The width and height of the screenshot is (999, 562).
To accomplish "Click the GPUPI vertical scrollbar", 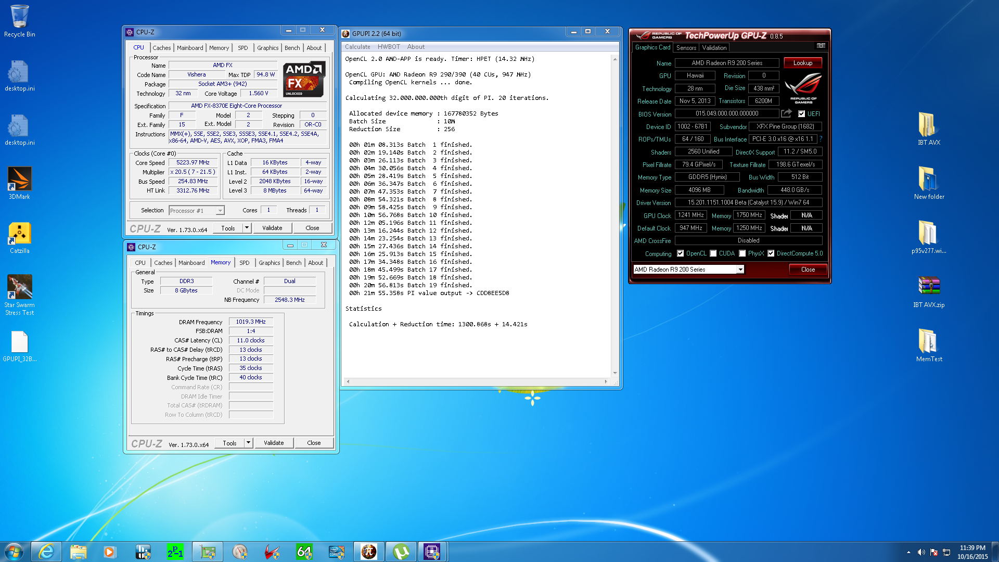I will (x=615, y=216).
